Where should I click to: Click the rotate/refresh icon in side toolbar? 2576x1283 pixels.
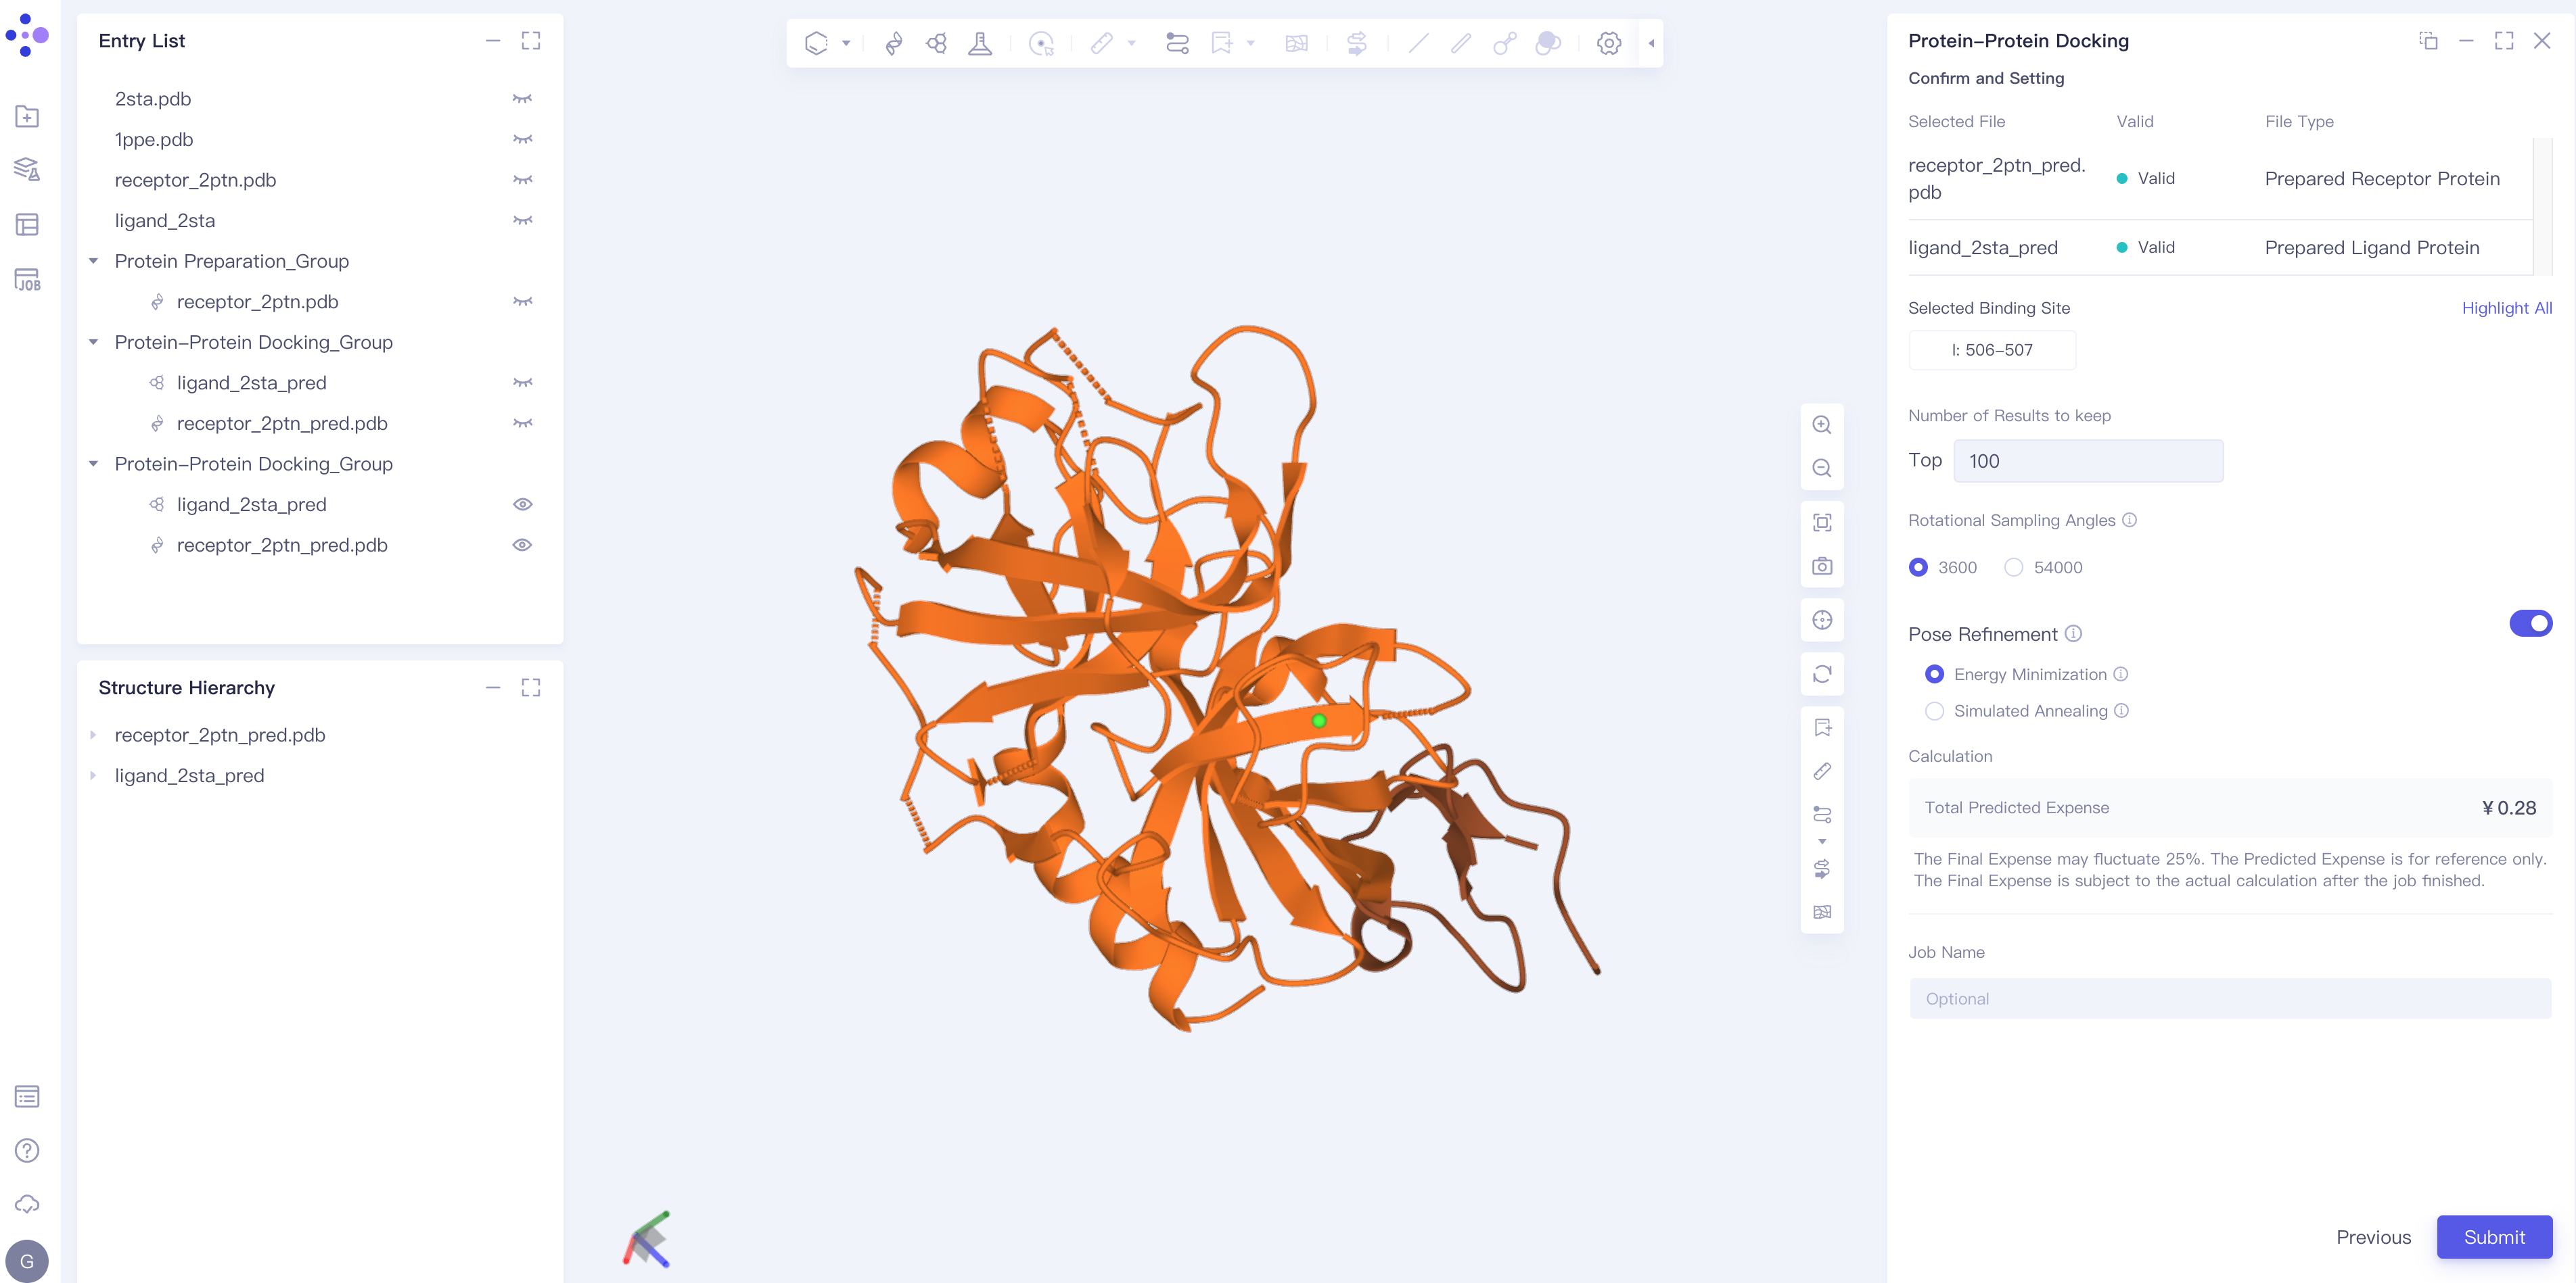[1822, 675]
